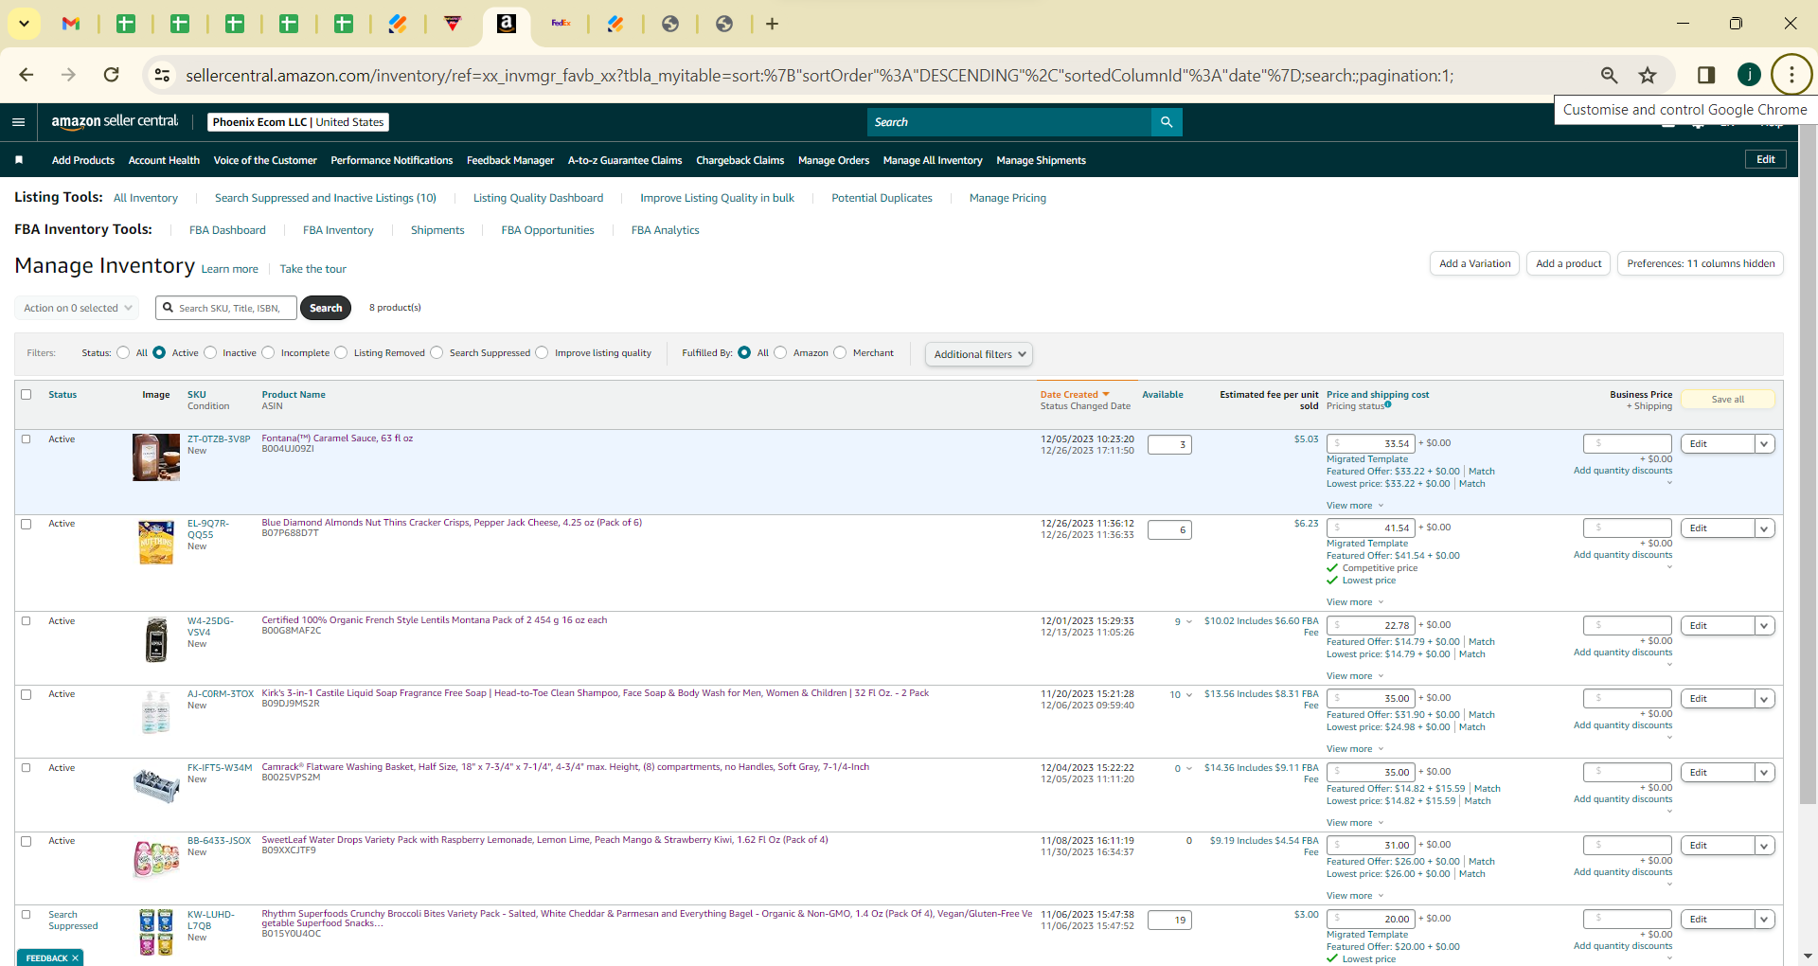Viewport: 1818px width, 966px height.
Task: Click price field showing 41.54
Action: pyautogui.click(x=1370, y=528)
